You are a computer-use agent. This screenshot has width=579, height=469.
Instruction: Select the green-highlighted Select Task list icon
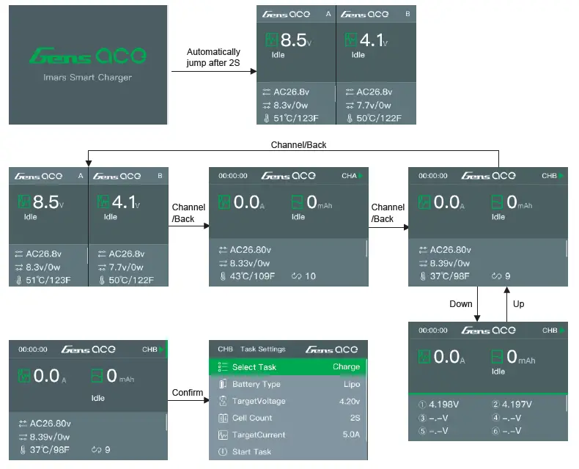pyautogui.click(x=223, y=367)
